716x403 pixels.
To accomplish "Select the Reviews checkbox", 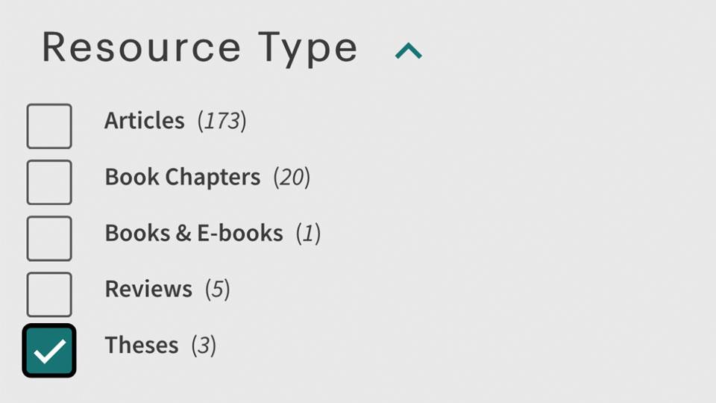I will tap(49, 294).
